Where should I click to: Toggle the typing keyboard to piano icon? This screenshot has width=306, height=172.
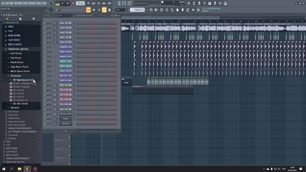tap(88, 10)
